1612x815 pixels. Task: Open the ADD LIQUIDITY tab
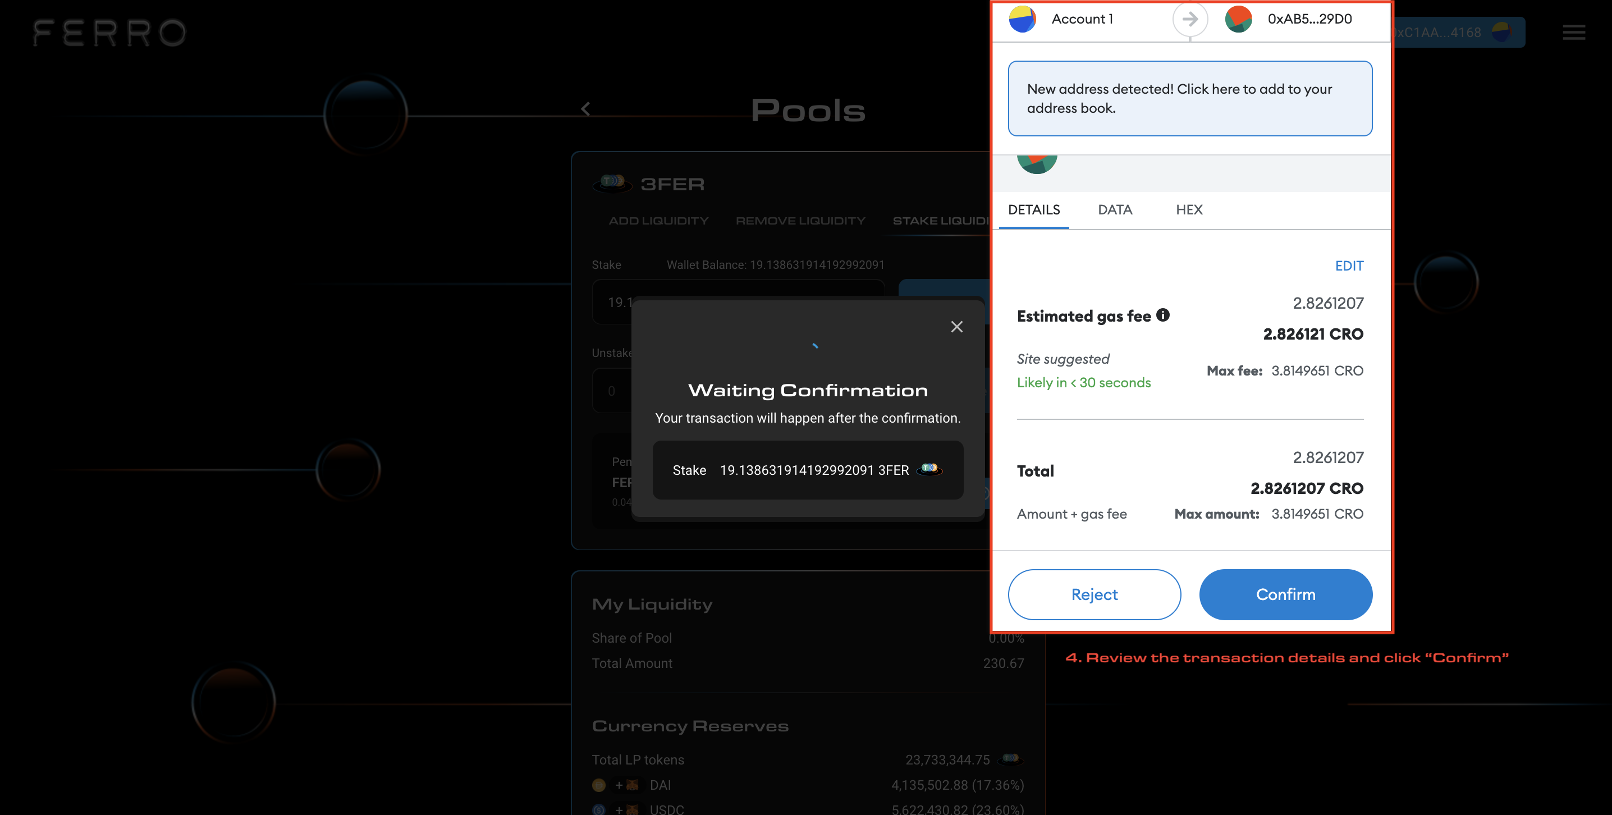658,221
